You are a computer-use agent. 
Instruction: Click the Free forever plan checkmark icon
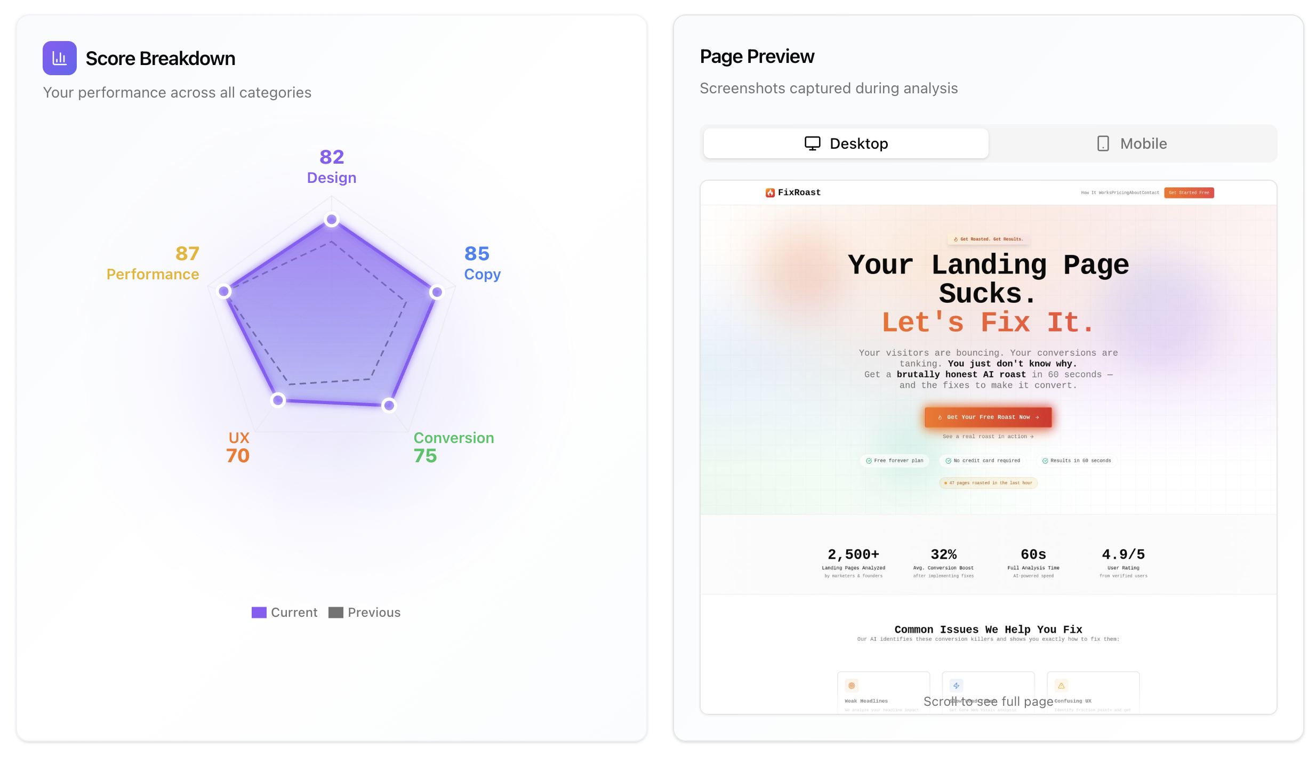[x=869, y=461]
